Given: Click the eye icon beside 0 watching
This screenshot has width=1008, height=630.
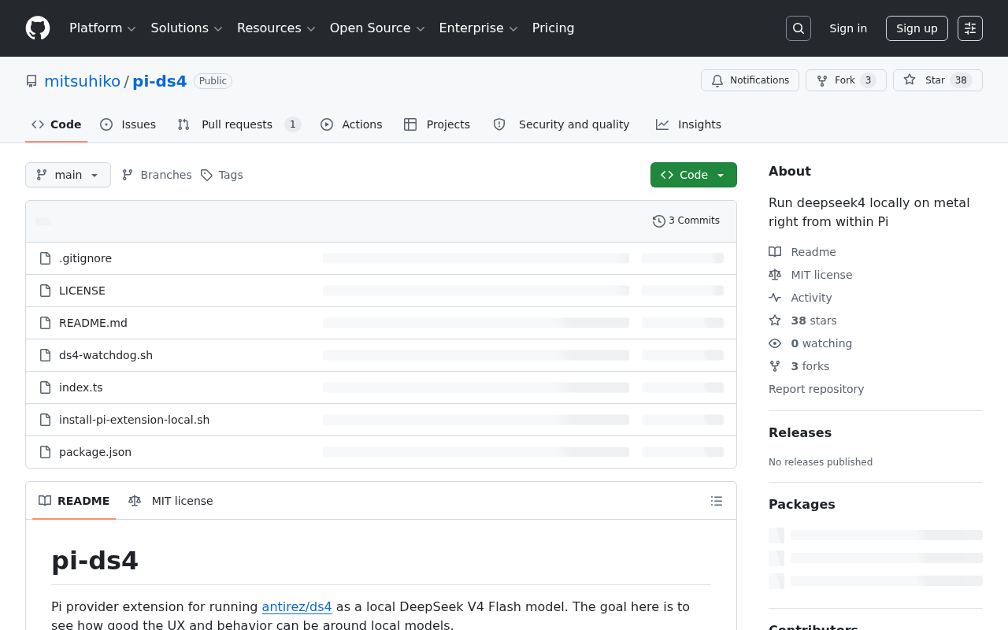Looking at the screenshot, I should coord(775,343).
